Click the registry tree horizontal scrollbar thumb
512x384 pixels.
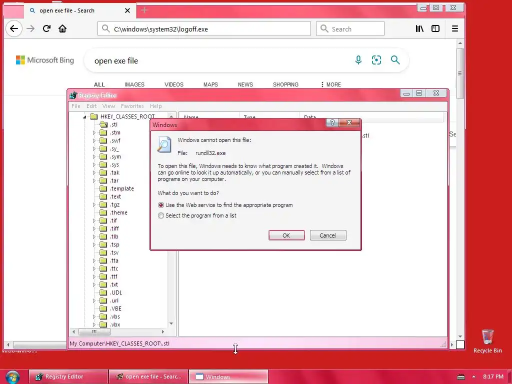(94, 332)
